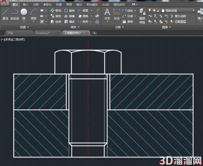The height and width of the screenshot is (166, 203).
Task: Toggle layer lock padlock icon
Action: point(158,10)
